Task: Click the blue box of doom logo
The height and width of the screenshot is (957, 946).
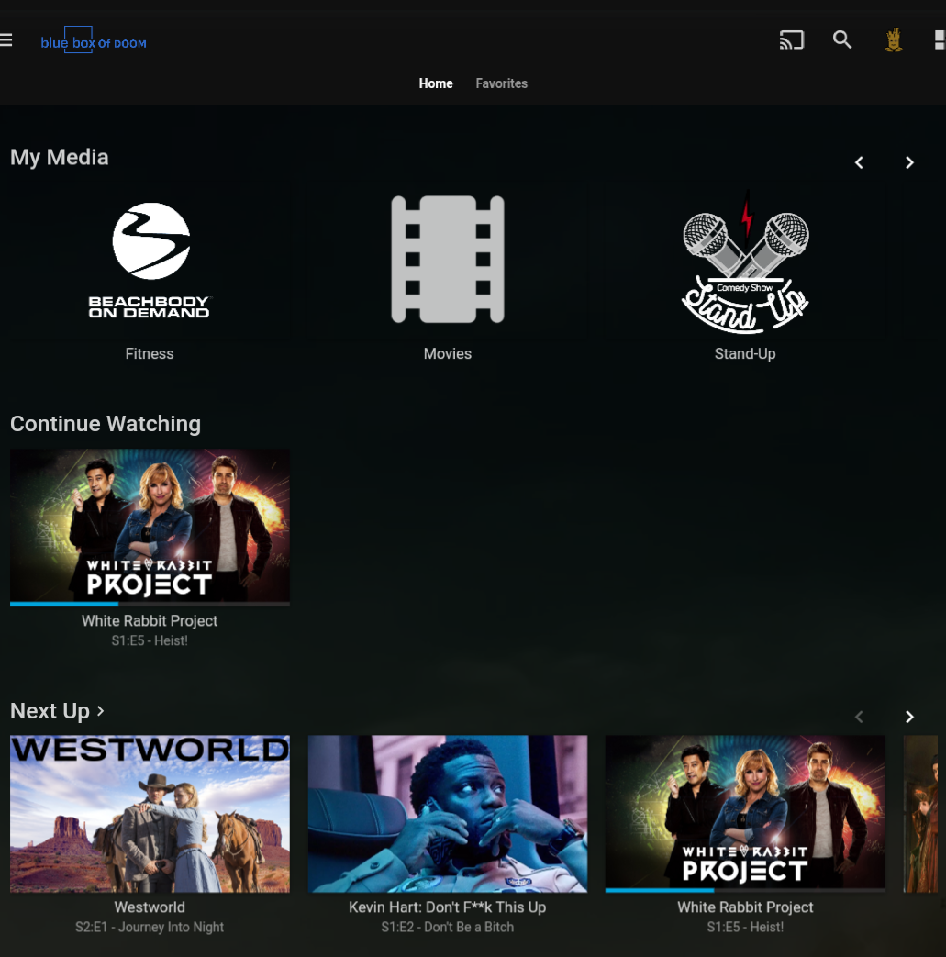Action: (x=94, y=40)
